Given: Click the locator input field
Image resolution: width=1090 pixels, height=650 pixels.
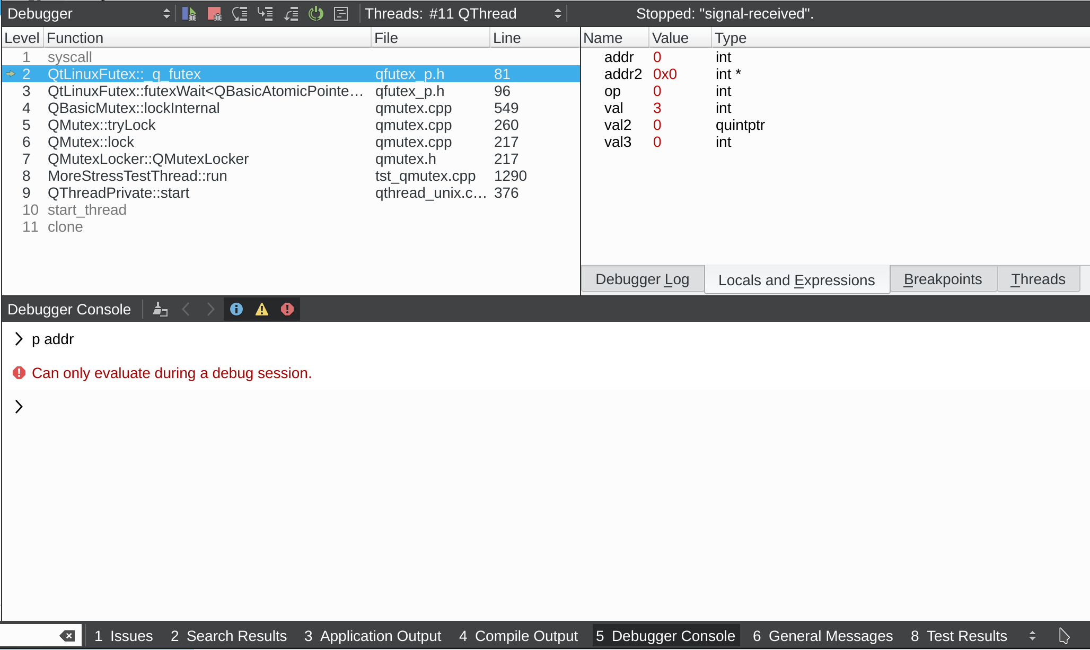Looking at the screenshot, I should pos(29,636).
